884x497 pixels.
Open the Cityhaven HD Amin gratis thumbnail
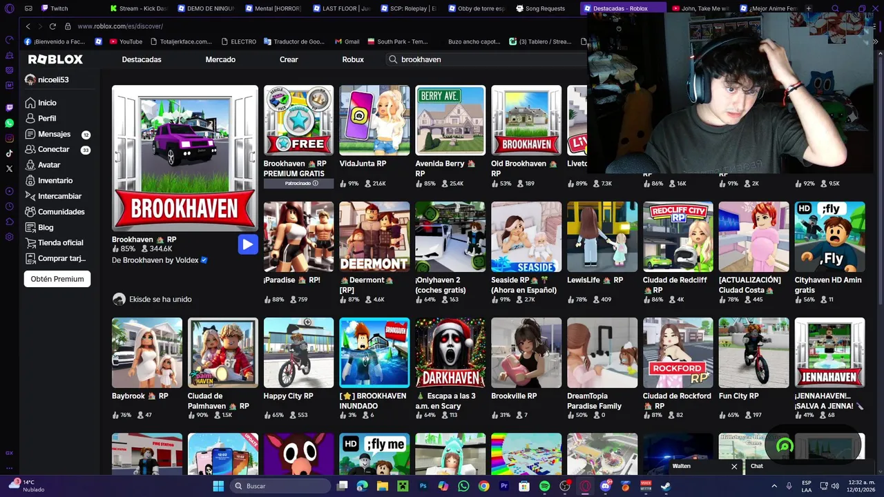(x=830, y=237)
